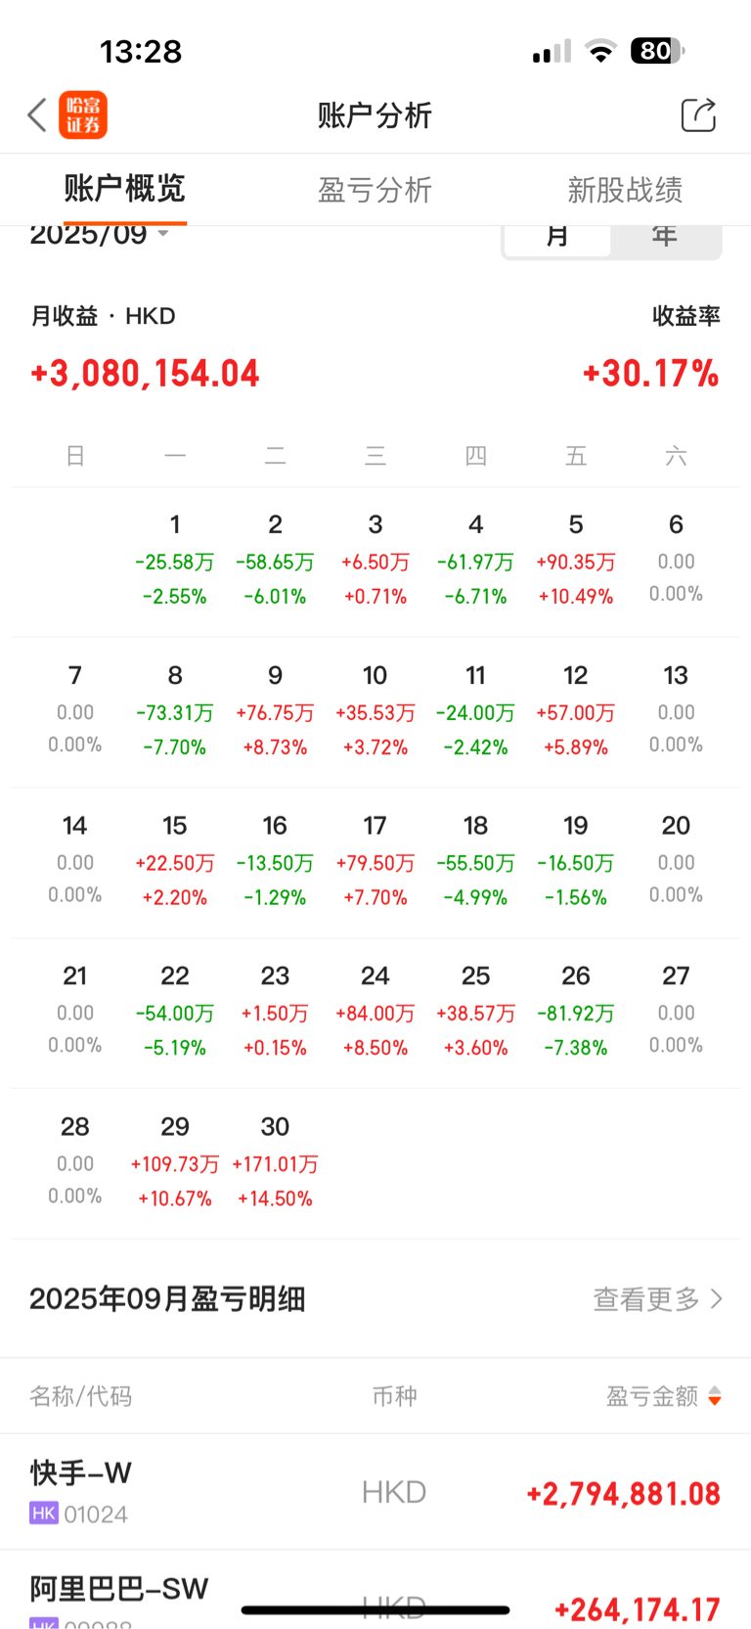Image resolution: width=751 pixels, height=1629 pixels.
Task: Switch to the 盈亏分析 tab
Action: coord(375,190)
